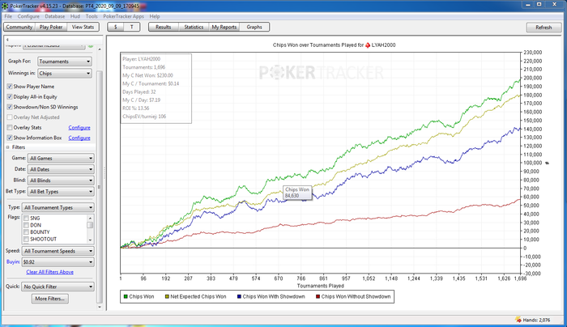This screenshot has height=327, width=567.
Task: Open the Quick filter dropdown
Action: pyautogui.click(x=58, y=287)
